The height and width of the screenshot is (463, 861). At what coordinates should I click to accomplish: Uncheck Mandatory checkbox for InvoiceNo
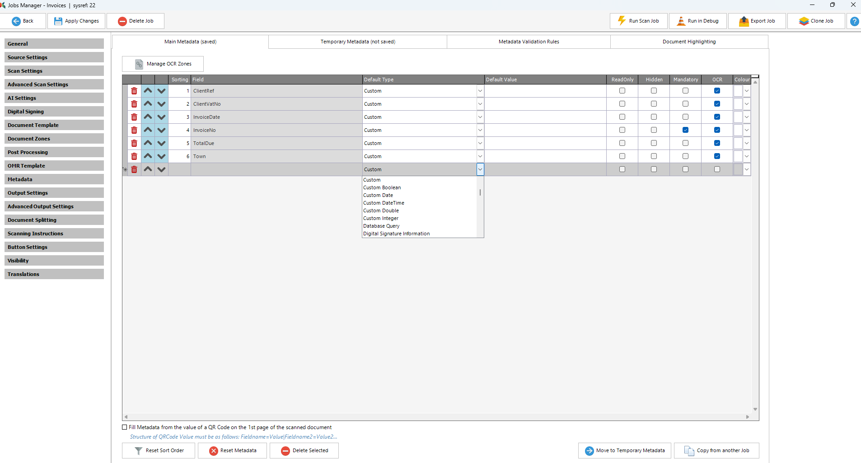point(685,130)
